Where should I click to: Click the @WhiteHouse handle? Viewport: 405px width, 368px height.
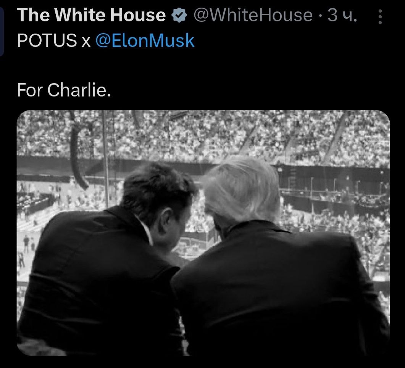253,15
